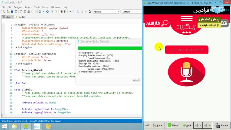
Task: Switch to the B4A taskbar icon
Action: click(37, 126)
